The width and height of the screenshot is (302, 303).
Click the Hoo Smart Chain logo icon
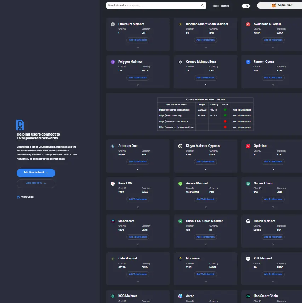248,296
